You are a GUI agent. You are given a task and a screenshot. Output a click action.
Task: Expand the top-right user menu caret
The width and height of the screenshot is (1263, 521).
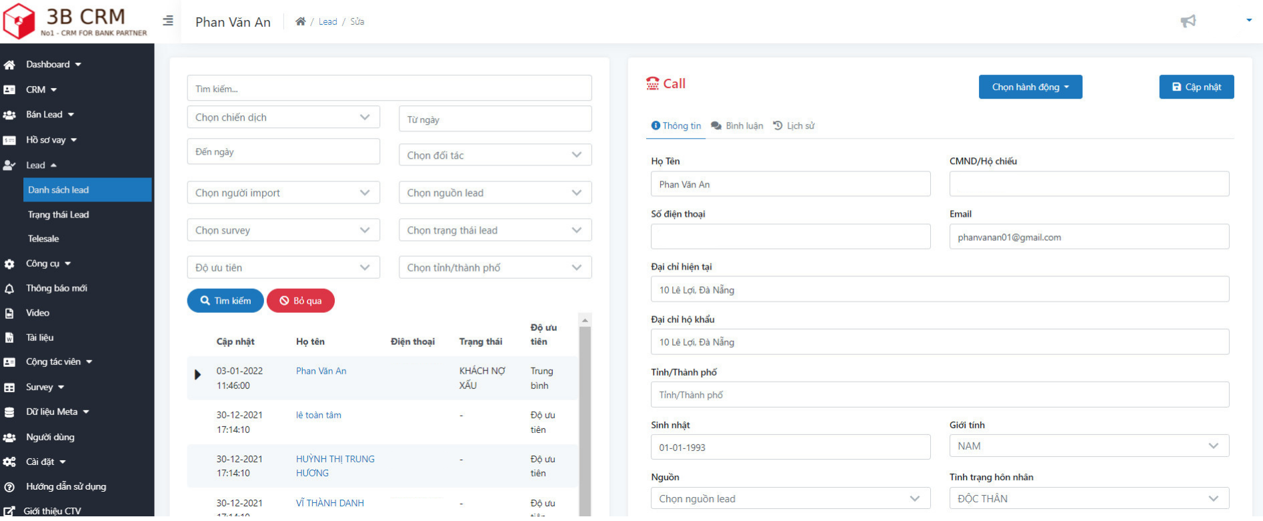click(x=1249, y=21)
